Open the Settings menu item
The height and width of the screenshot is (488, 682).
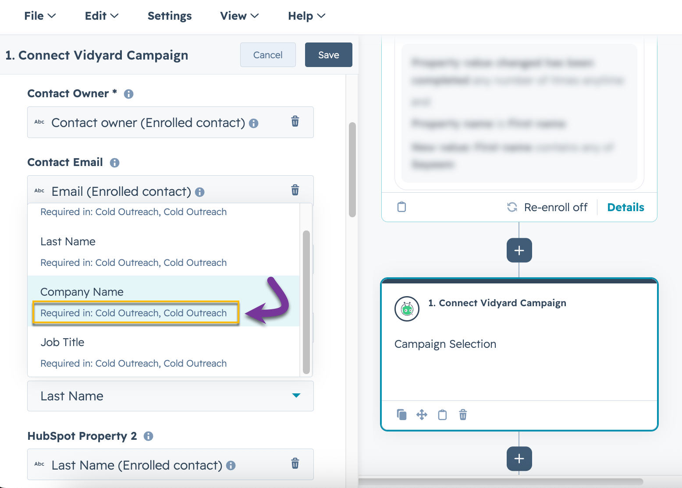pyautogui.click(x=170, y=16)
